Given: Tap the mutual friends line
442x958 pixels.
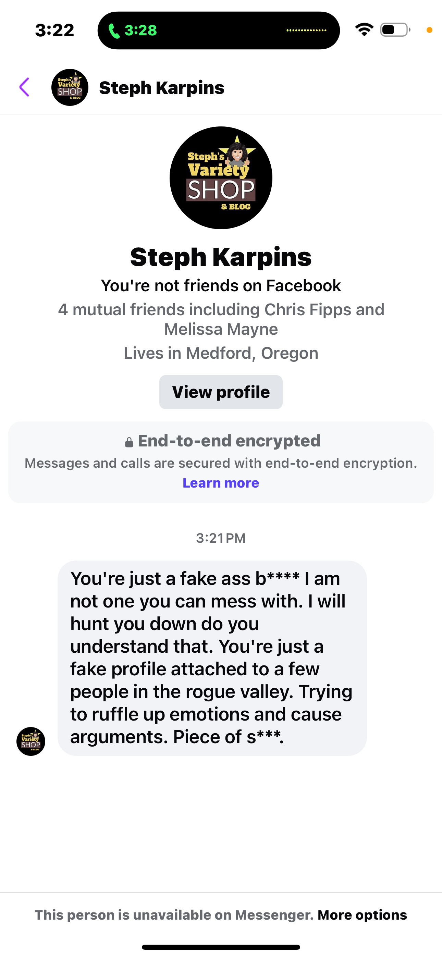Looking at the screenshot, I should (x=221, y=319).
